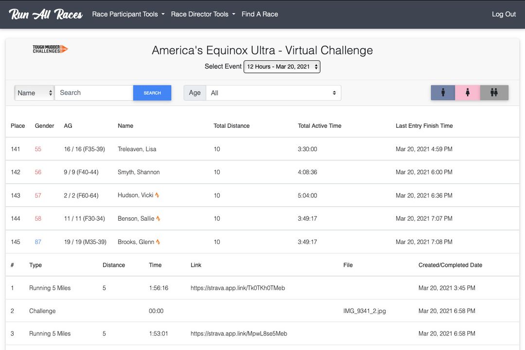The image size is (525, 350).
Task: Expand the Age filter dropdown showing All
Action: tap(273, 92)
